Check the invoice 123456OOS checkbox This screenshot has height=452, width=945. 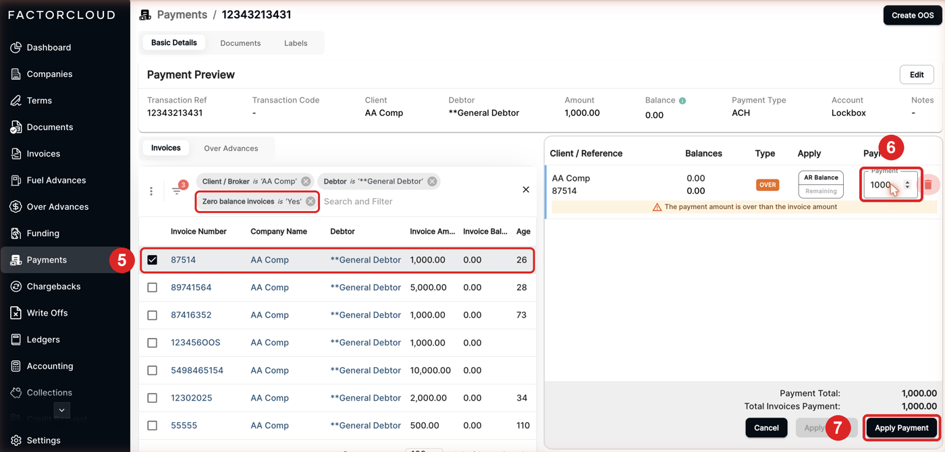(153, 343)
